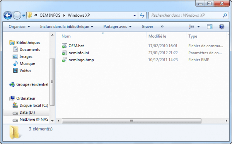Open the Partager avec menu
This screenshot has height=144, width=232.
[118, 27]
